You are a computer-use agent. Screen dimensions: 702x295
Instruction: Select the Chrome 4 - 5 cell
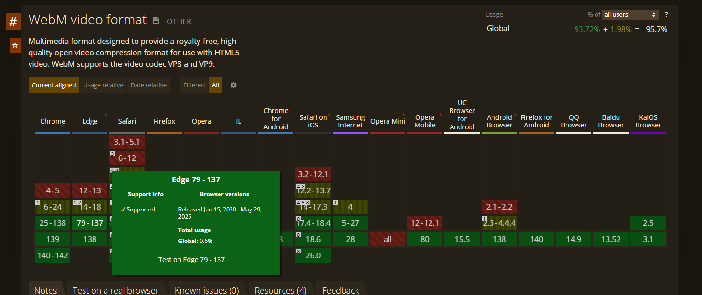click(52, 190)
